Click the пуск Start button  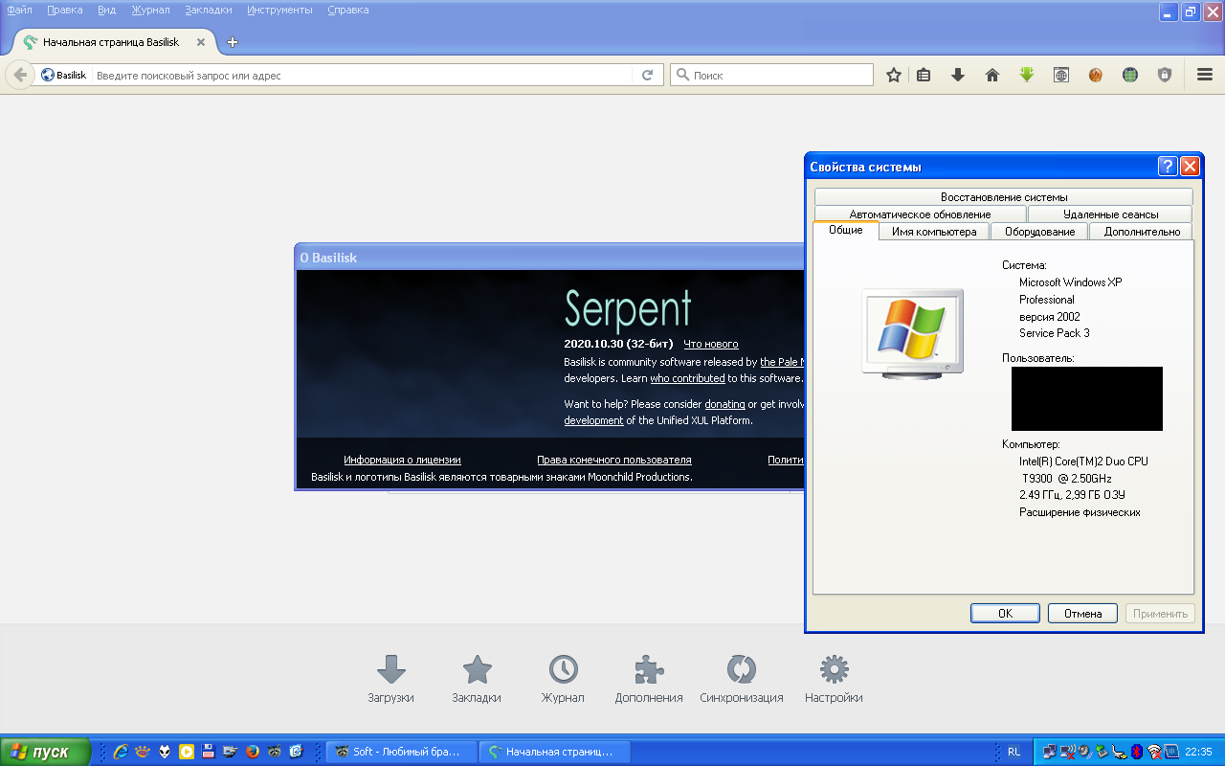[46, 752]
